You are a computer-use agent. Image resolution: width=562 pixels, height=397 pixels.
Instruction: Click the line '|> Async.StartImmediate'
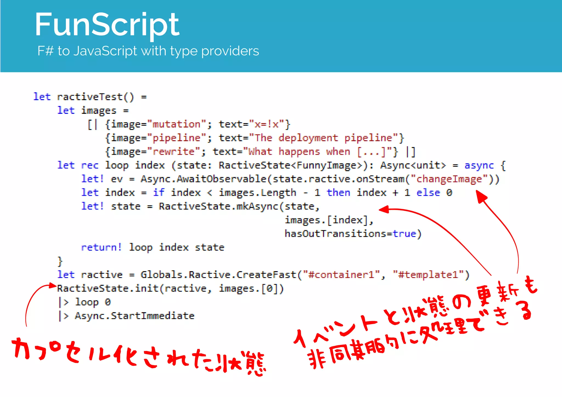tap(126, 316)
